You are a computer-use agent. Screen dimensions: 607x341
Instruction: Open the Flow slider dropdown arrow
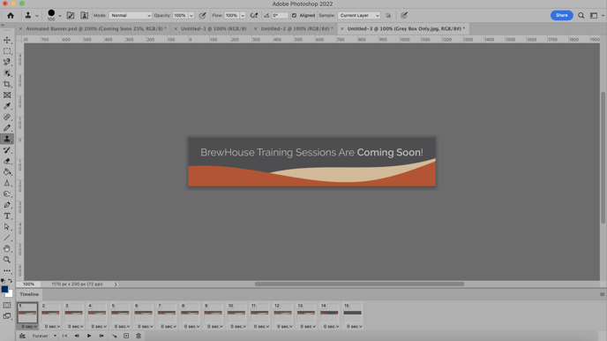(x=243, y=16)
